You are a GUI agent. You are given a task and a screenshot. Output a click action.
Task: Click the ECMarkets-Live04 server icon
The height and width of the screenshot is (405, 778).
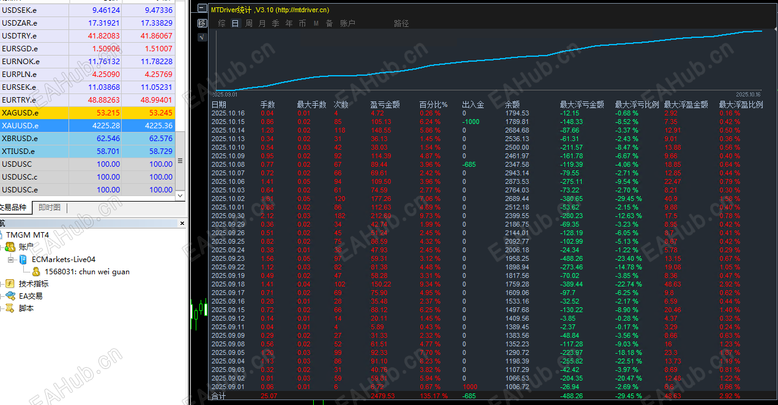23,259
